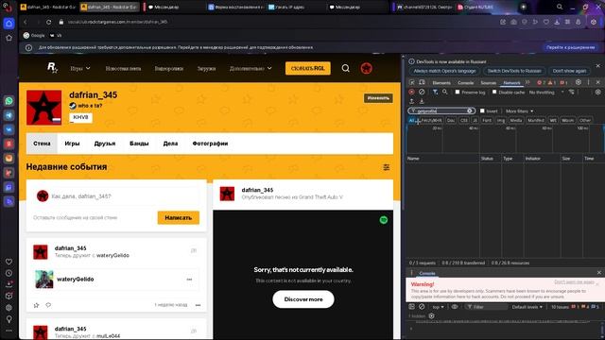Open the Банды profile tab
Screen dimensions: 605x340
(x=139, y=144)
